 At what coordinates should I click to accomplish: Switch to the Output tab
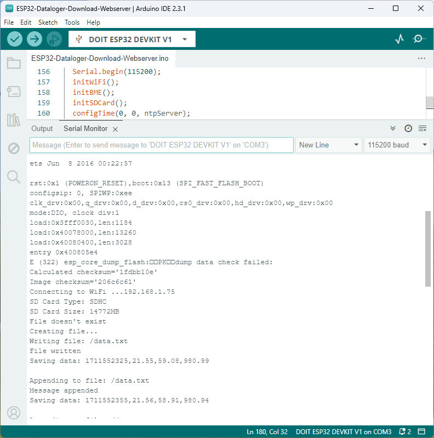pyautogui.click(x=42, y=128)
